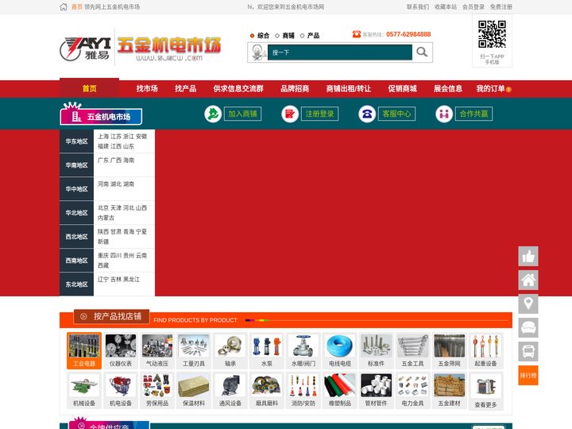This screenshot has height=429, width=572.
Task: Open the 展会信息 navigation item
Action: point(448,89)
